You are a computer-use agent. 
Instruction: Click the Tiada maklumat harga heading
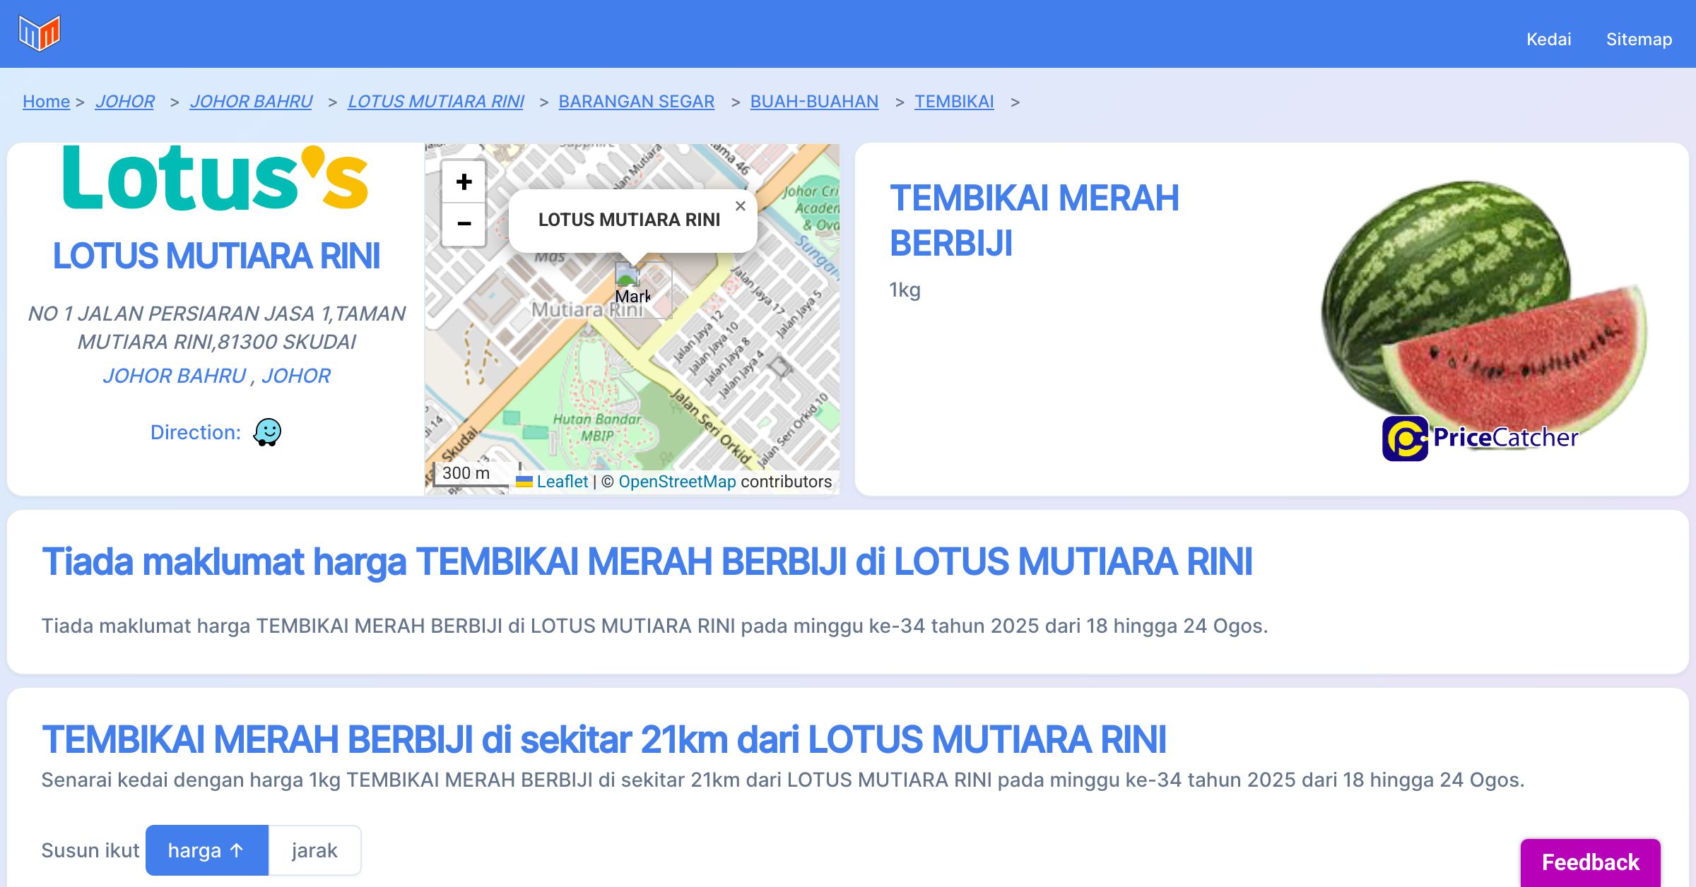click(x=647, y=562)
